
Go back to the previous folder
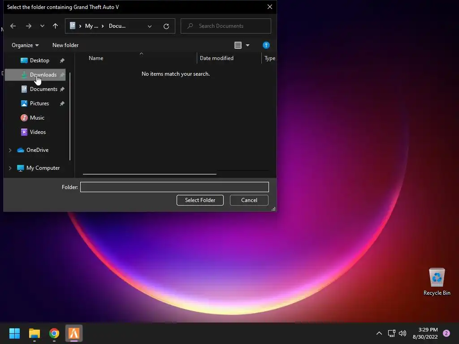coord(13,26)
